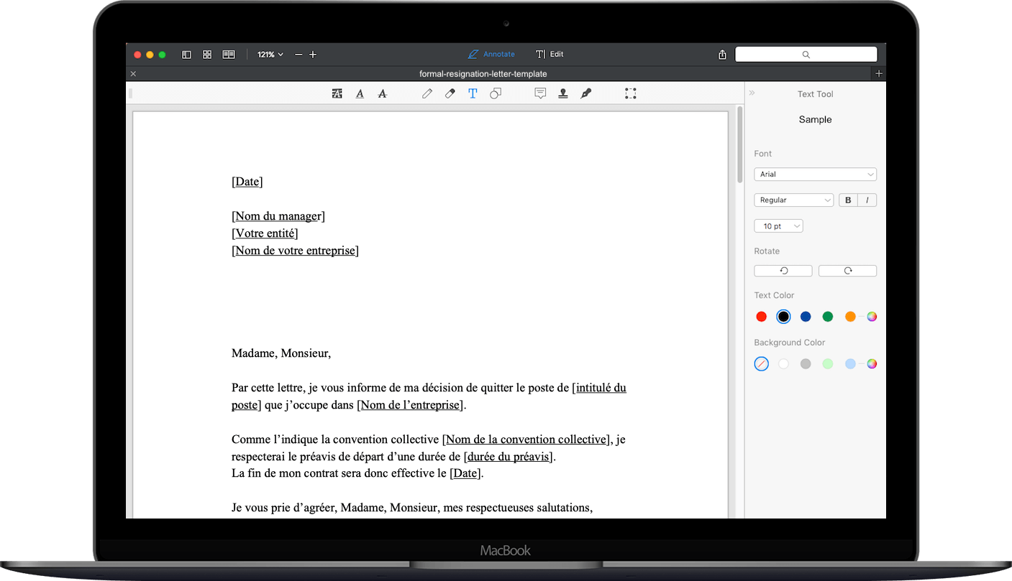The width and height of the screenshot is (1012, 581).
Task: Switch to Edit mode
Action: coord(550,55)
